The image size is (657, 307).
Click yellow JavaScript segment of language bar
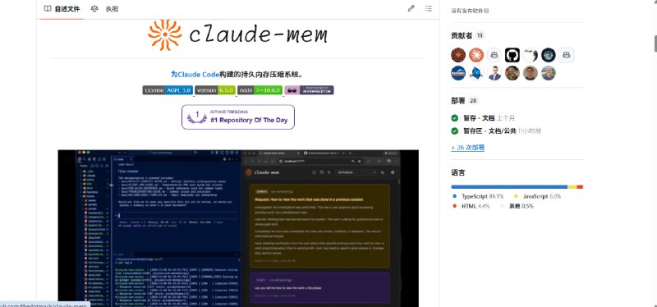pos(572,187)
